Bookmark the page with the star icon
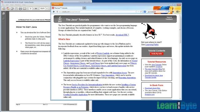The image size is (200, 112). (x=136, y=12)
